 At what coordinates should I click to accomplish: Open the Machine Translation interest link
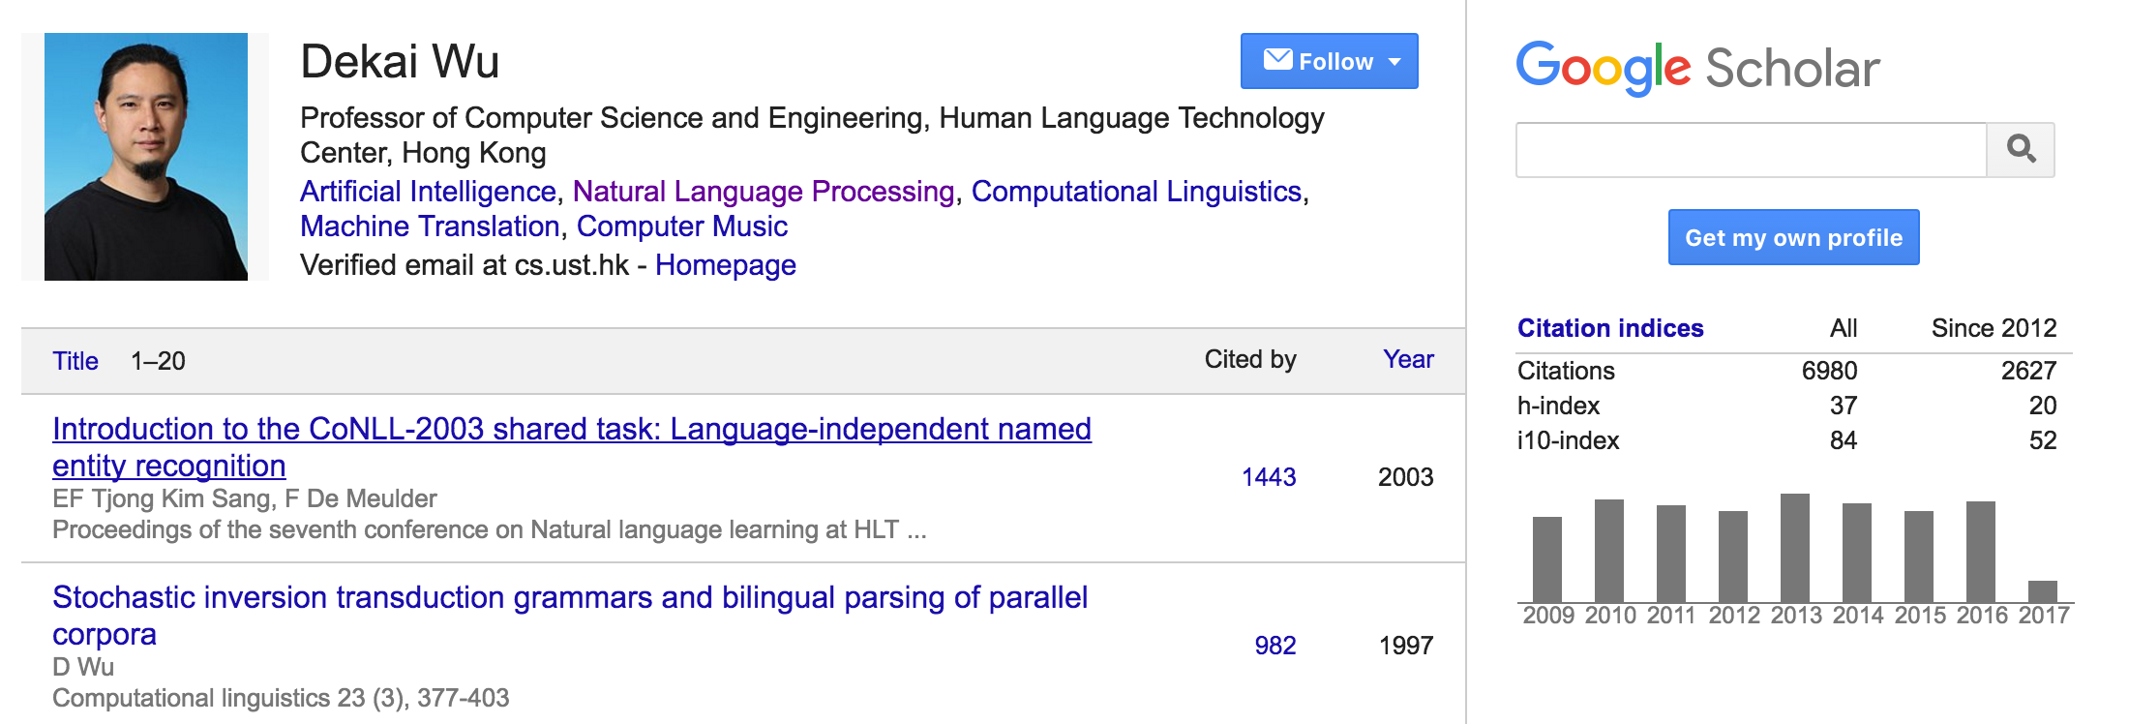point(430,226)
